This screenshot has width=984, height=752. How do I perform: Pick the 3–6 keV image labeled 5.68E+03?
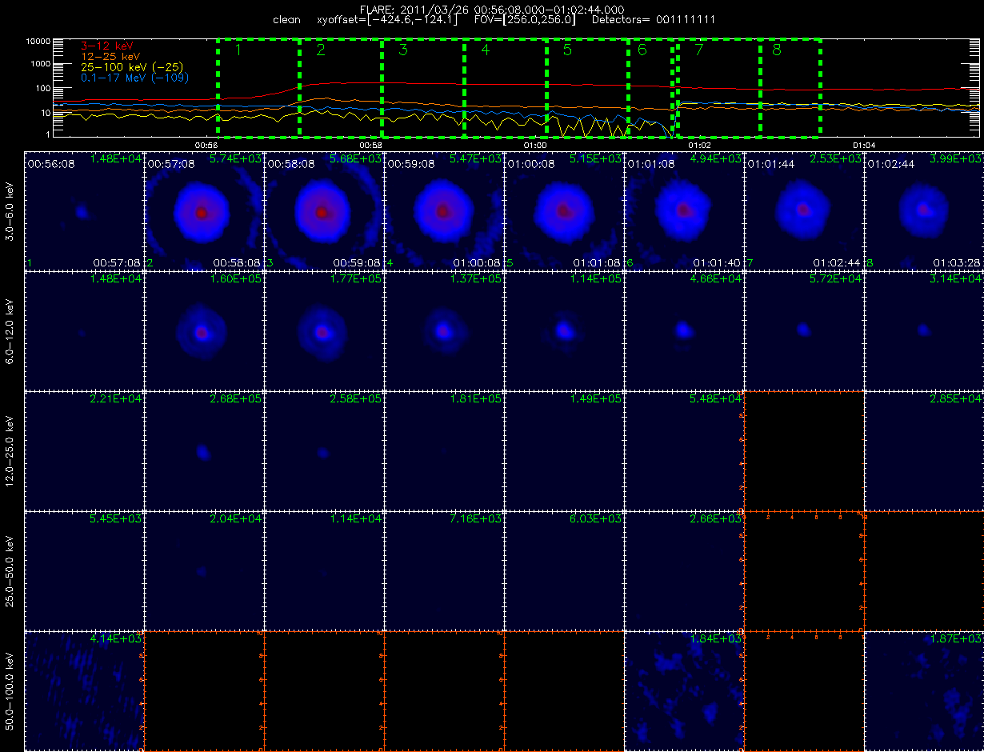324,211
